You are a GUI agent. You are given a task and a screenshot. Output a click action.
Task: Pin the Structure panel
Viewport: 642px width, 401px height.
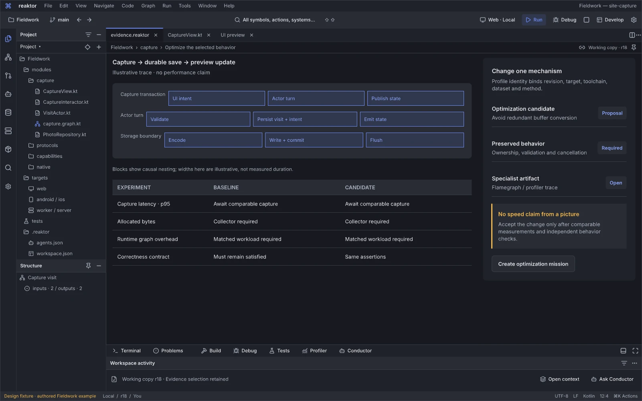pos(88,266)
